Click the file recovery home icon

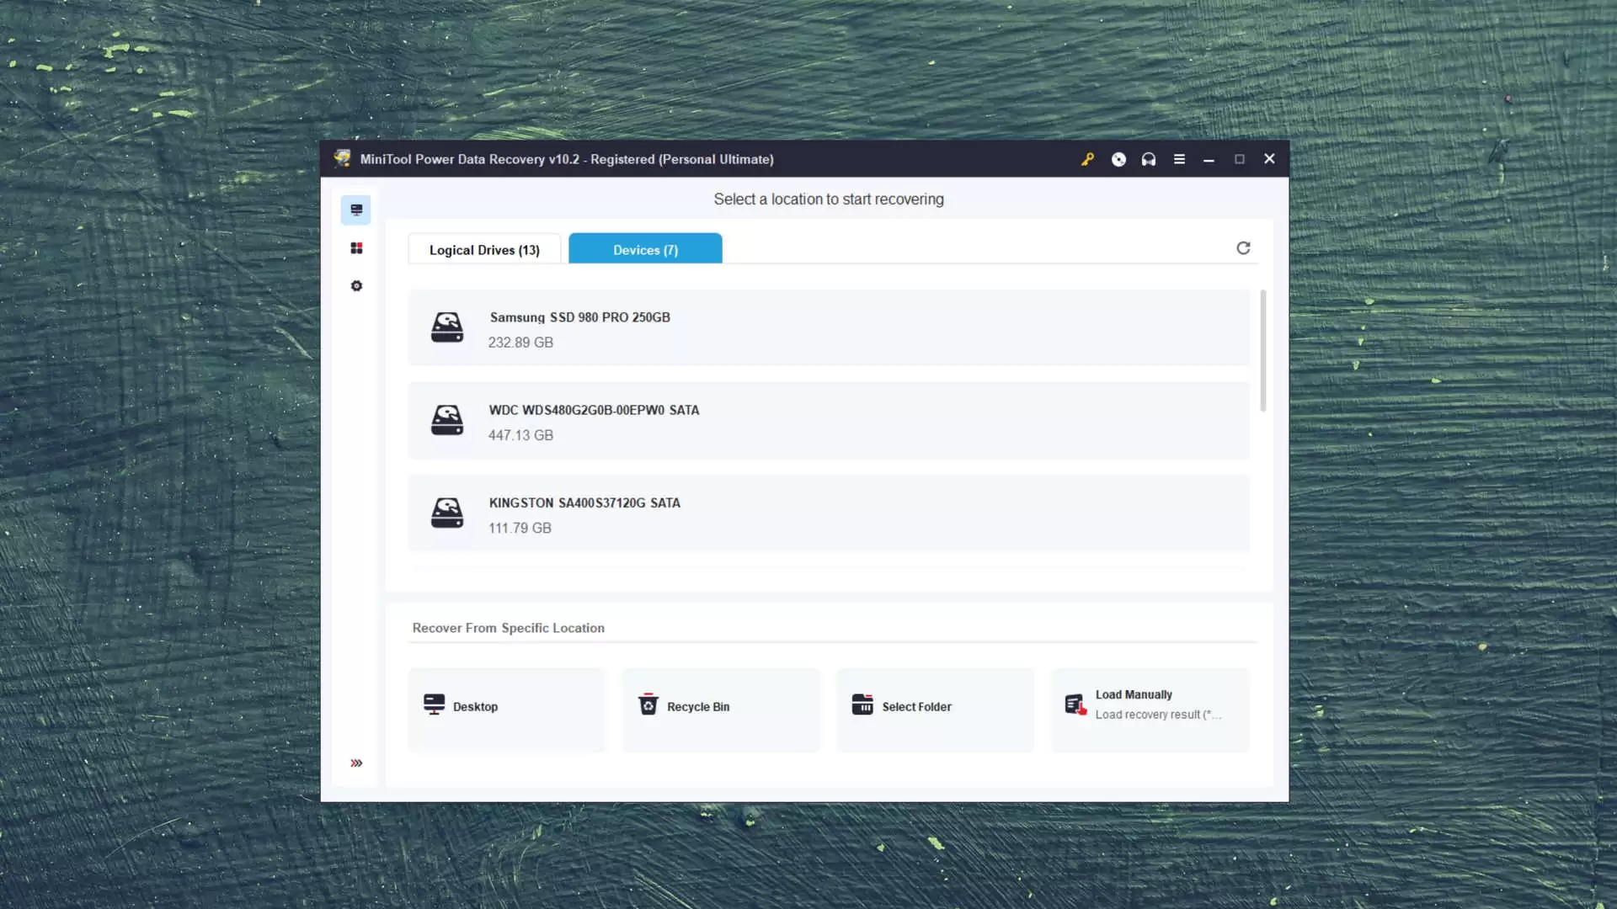tap(356, 210)
